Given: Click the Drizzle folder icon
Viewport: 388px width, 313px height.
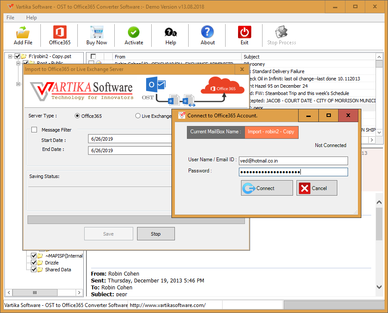Looking at the screenshot, I should tap(40, 263).
